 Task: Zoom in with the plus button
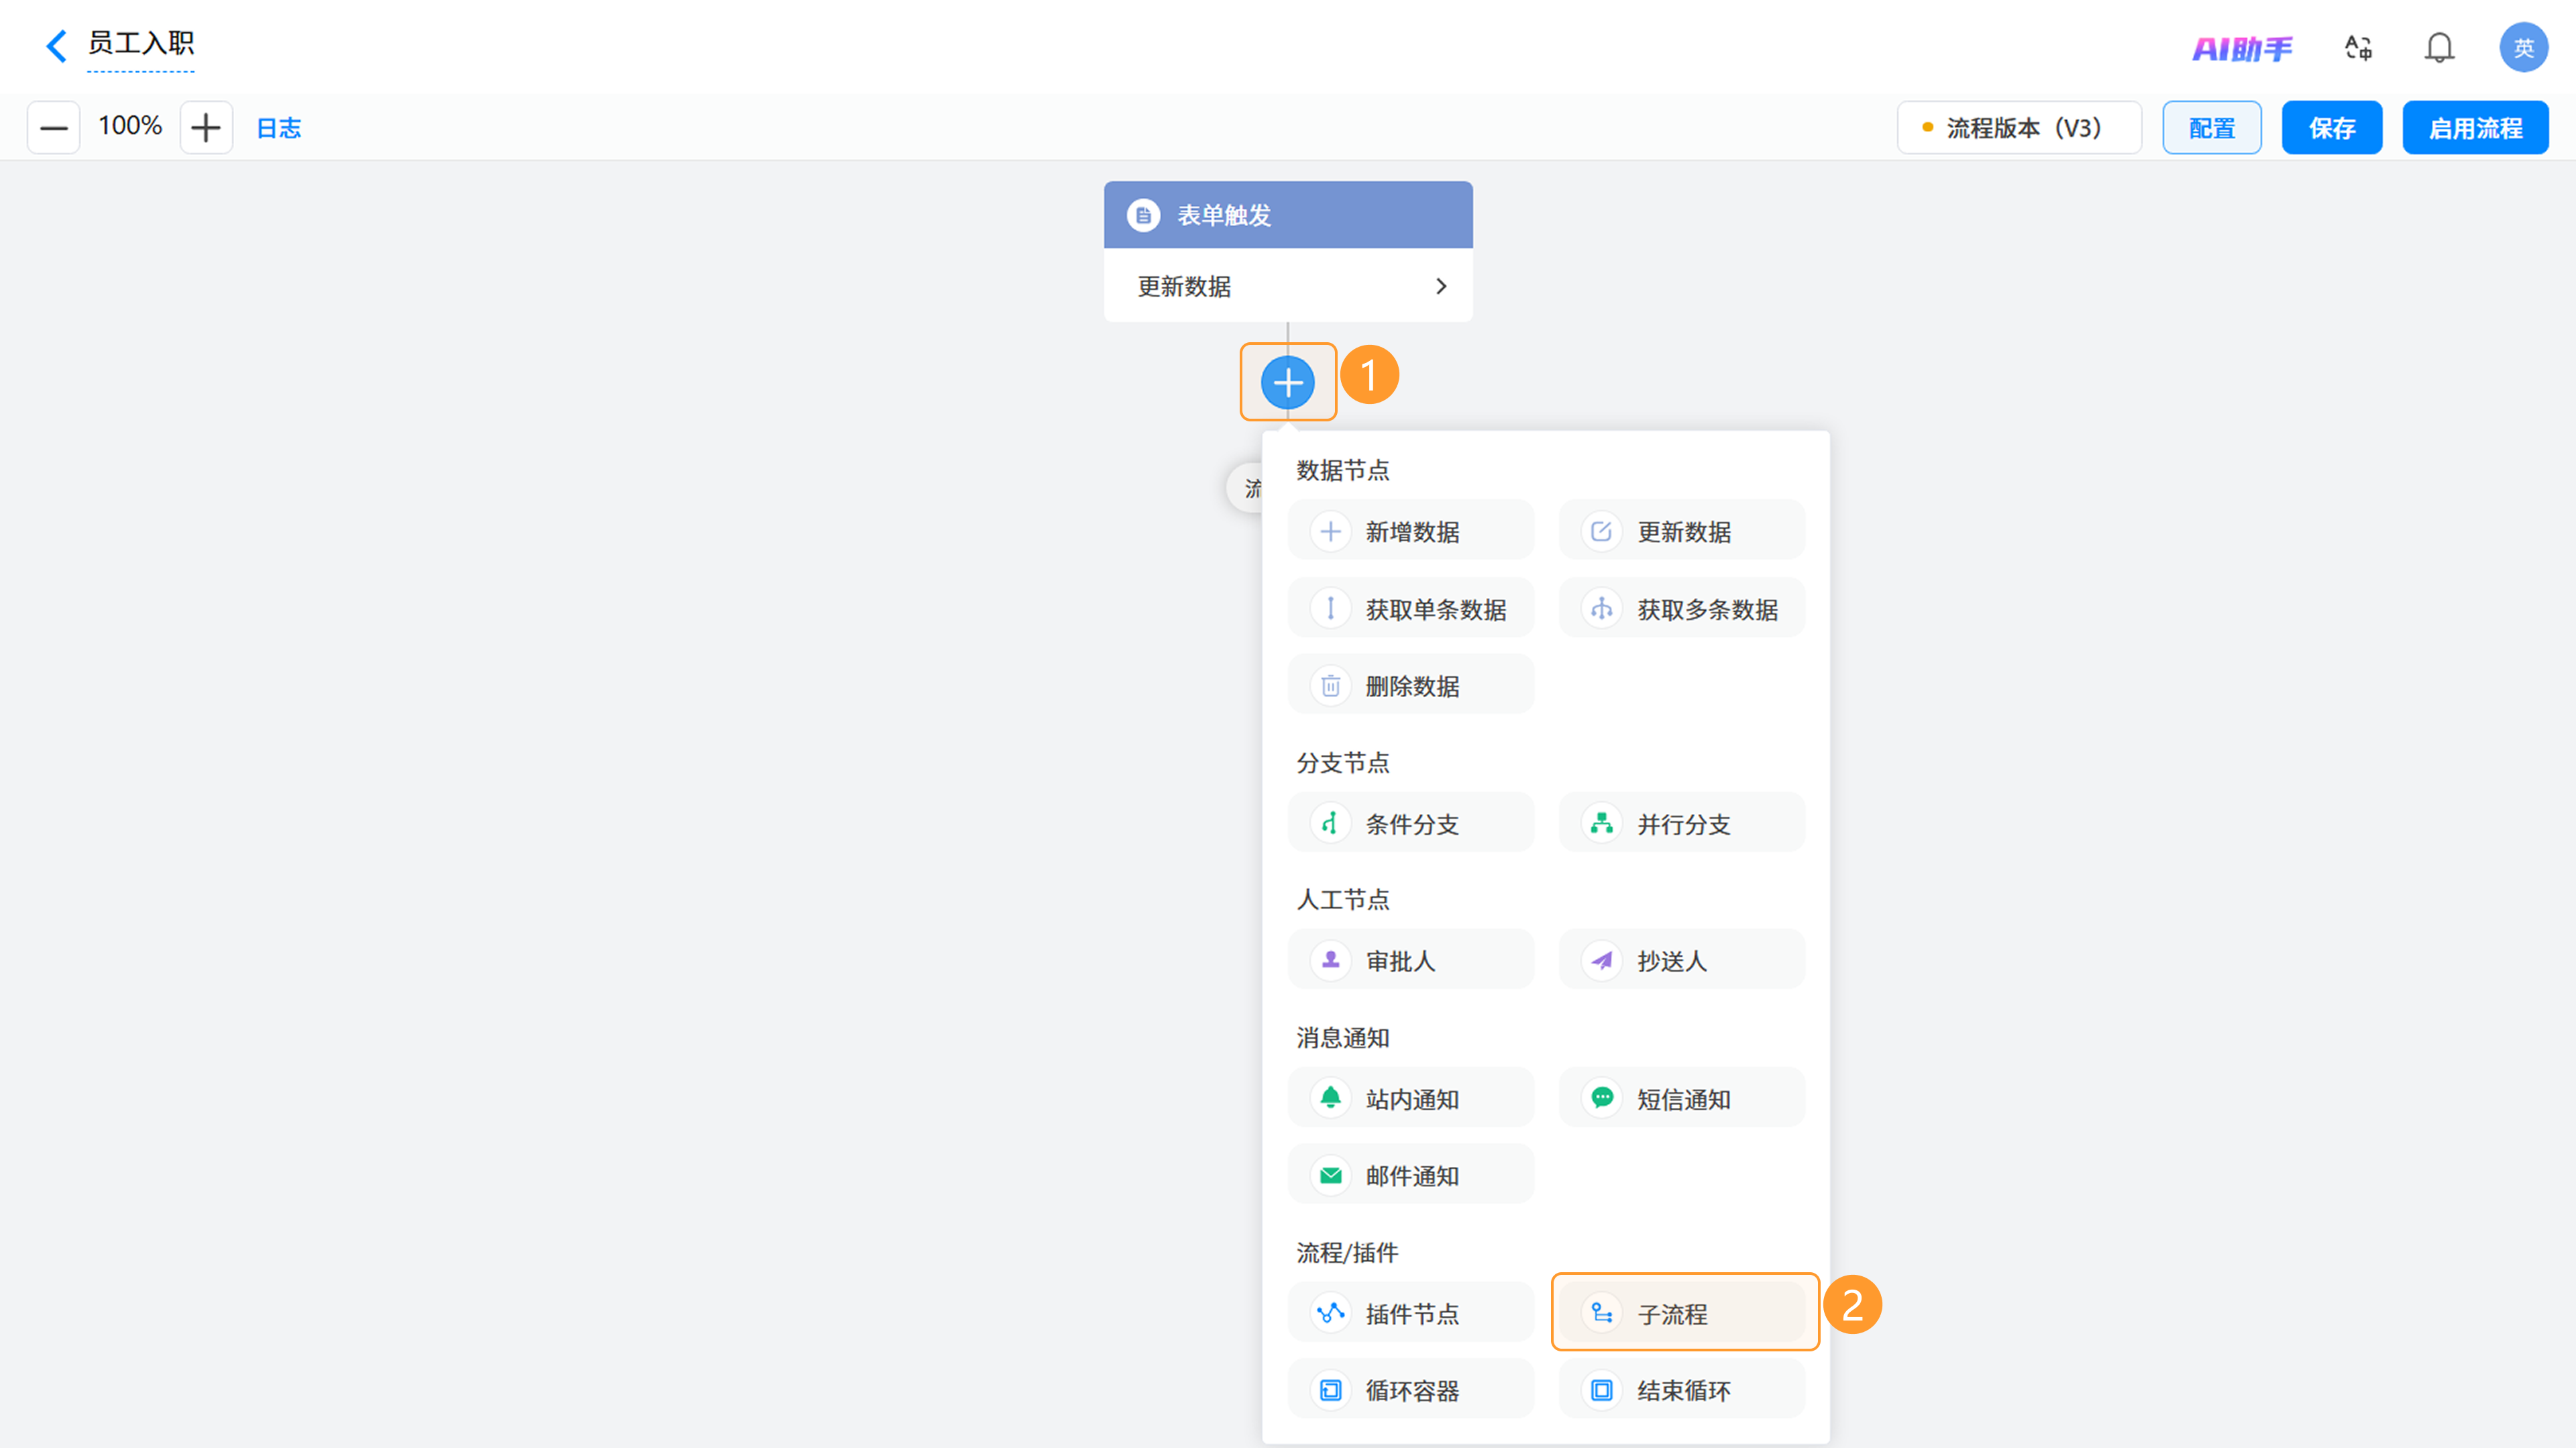pos(206,127)
